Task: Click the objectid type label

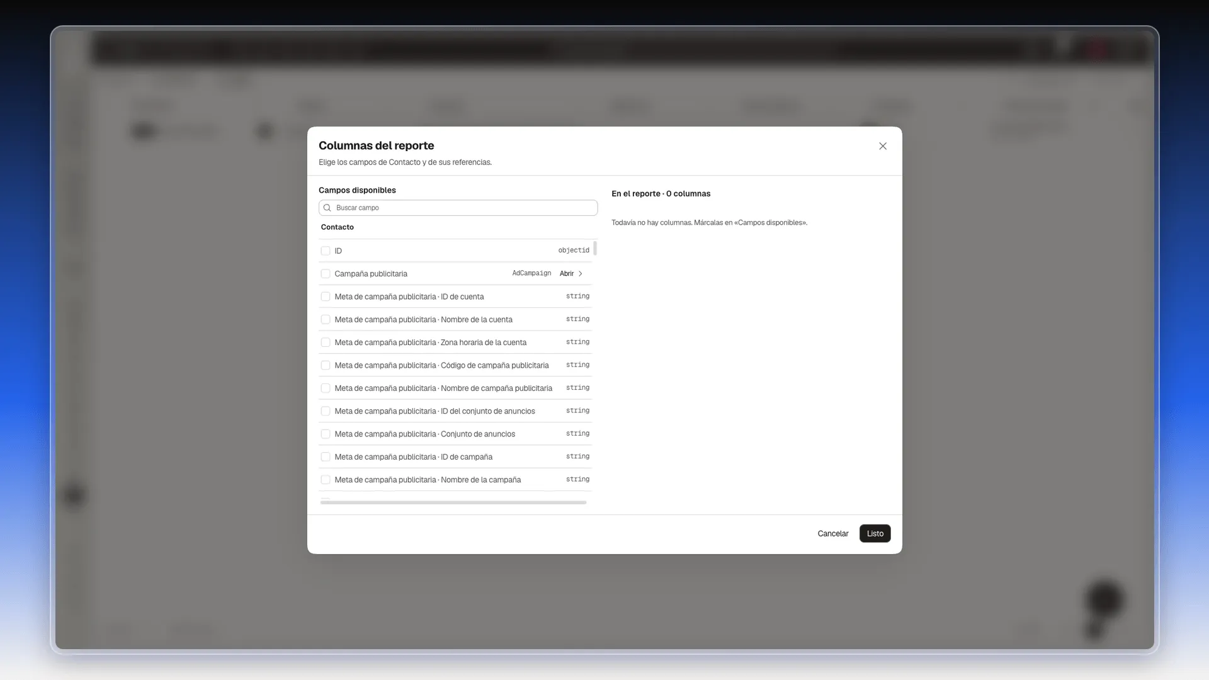Action: tap(574, 251)
